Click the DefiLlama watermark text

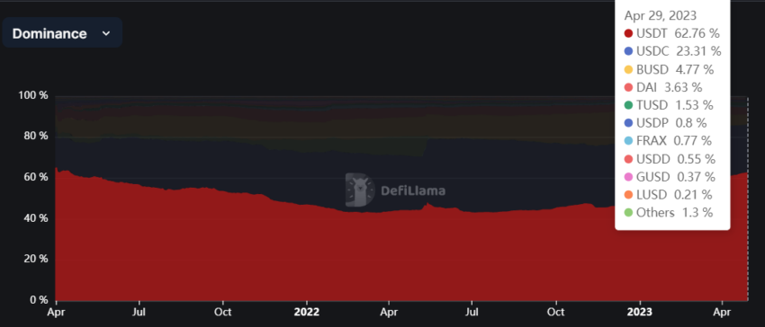point(413,190)
